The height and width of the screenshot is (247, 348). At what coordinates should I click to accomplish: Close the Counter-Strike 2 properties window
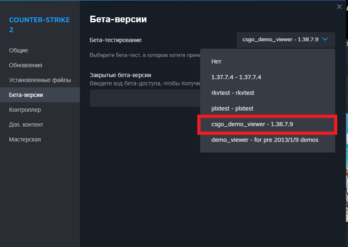339,7
